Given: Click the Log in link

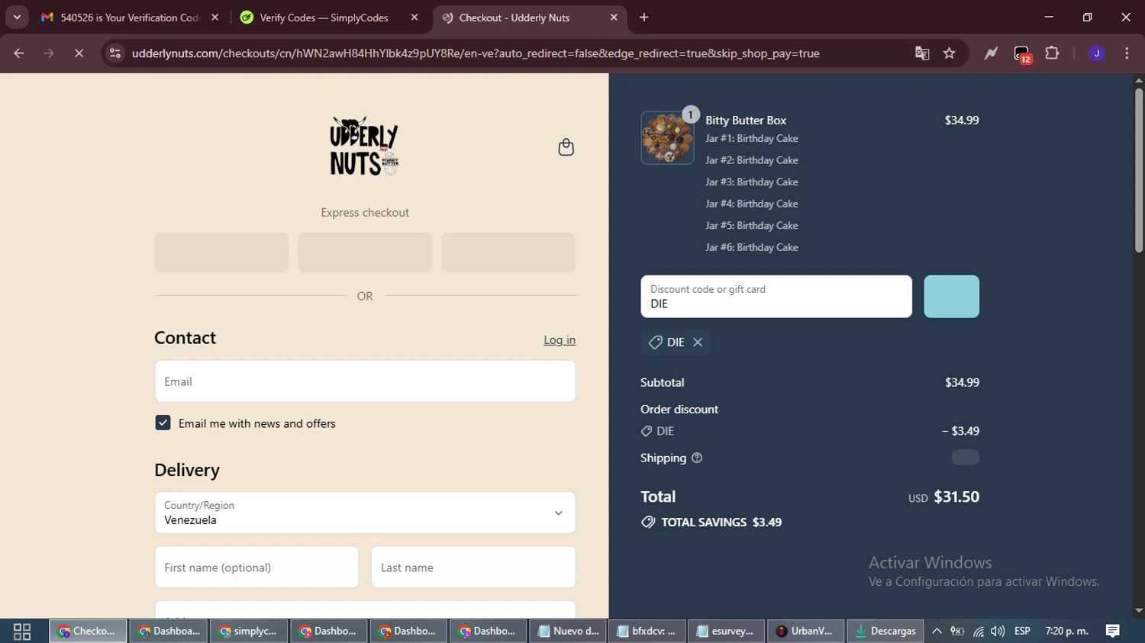Looking at the screenshot, I should (560, 340).
